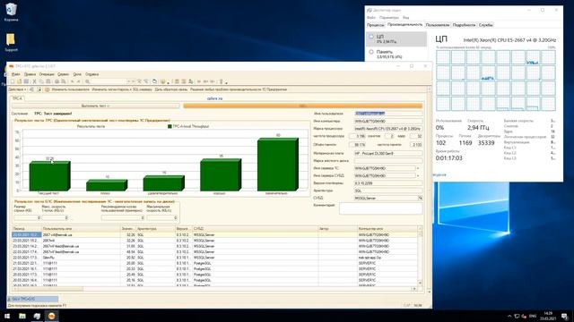Open the gilev.ru link in the form

pos(215,98)
